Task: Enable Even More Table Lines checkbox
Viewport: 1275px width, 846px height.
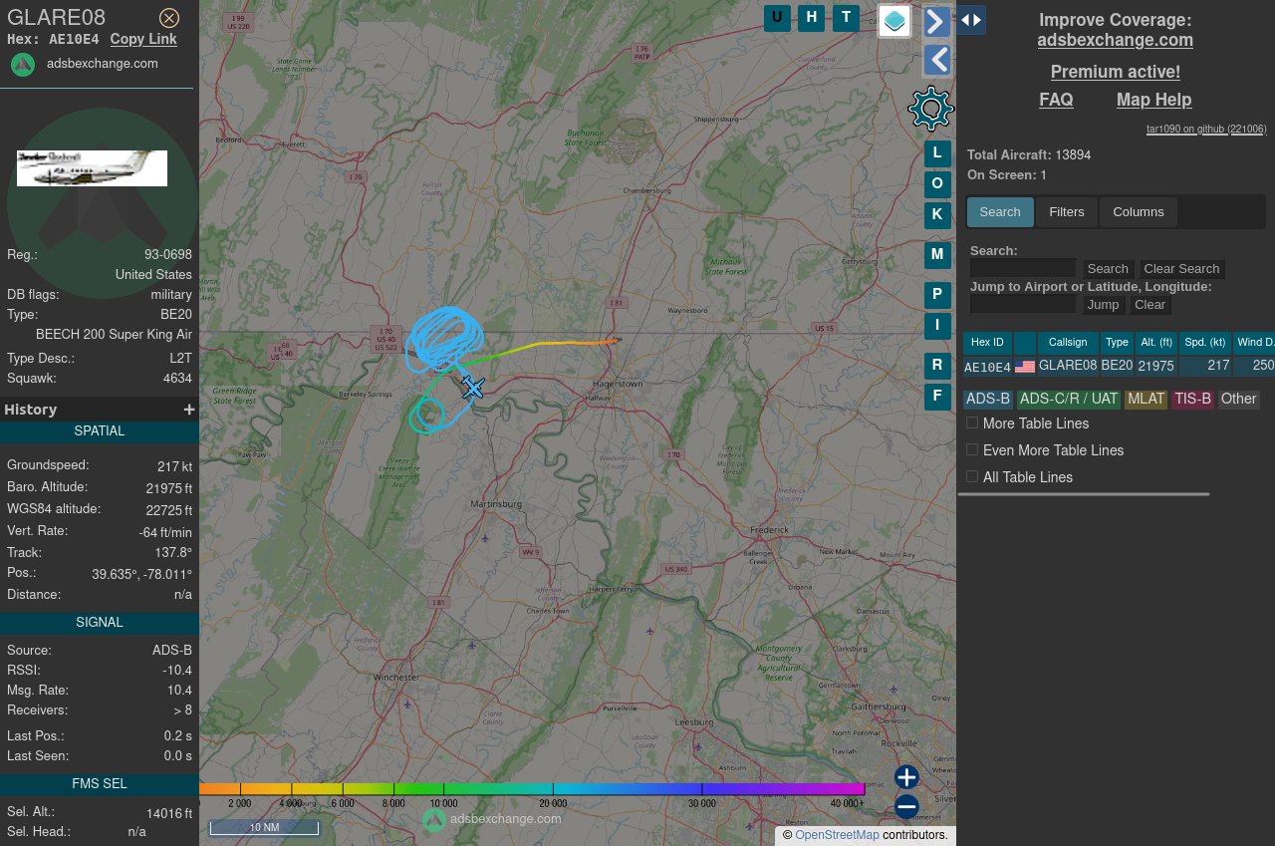Action: (x=972, y=450)
